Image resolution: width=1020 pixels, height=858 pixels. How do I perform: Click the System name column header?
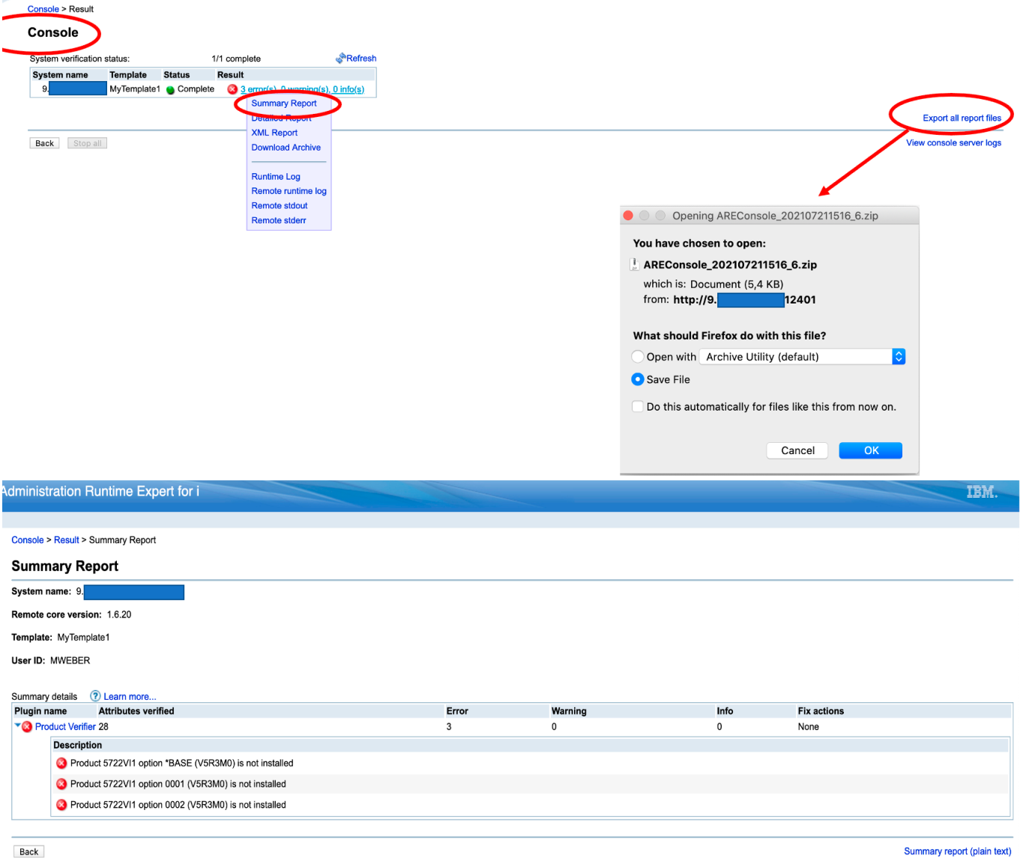(x=60, y=75)
